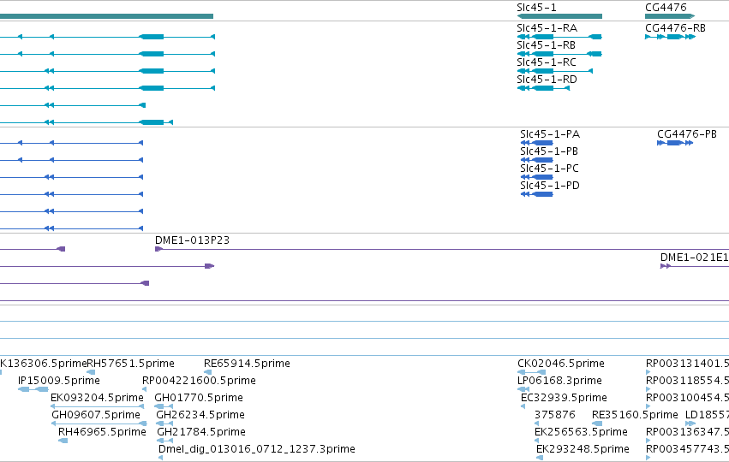The height and width of the screenshot is (462, 729).
Task: Click the 375876 feature label
Action: coord(554,415)
